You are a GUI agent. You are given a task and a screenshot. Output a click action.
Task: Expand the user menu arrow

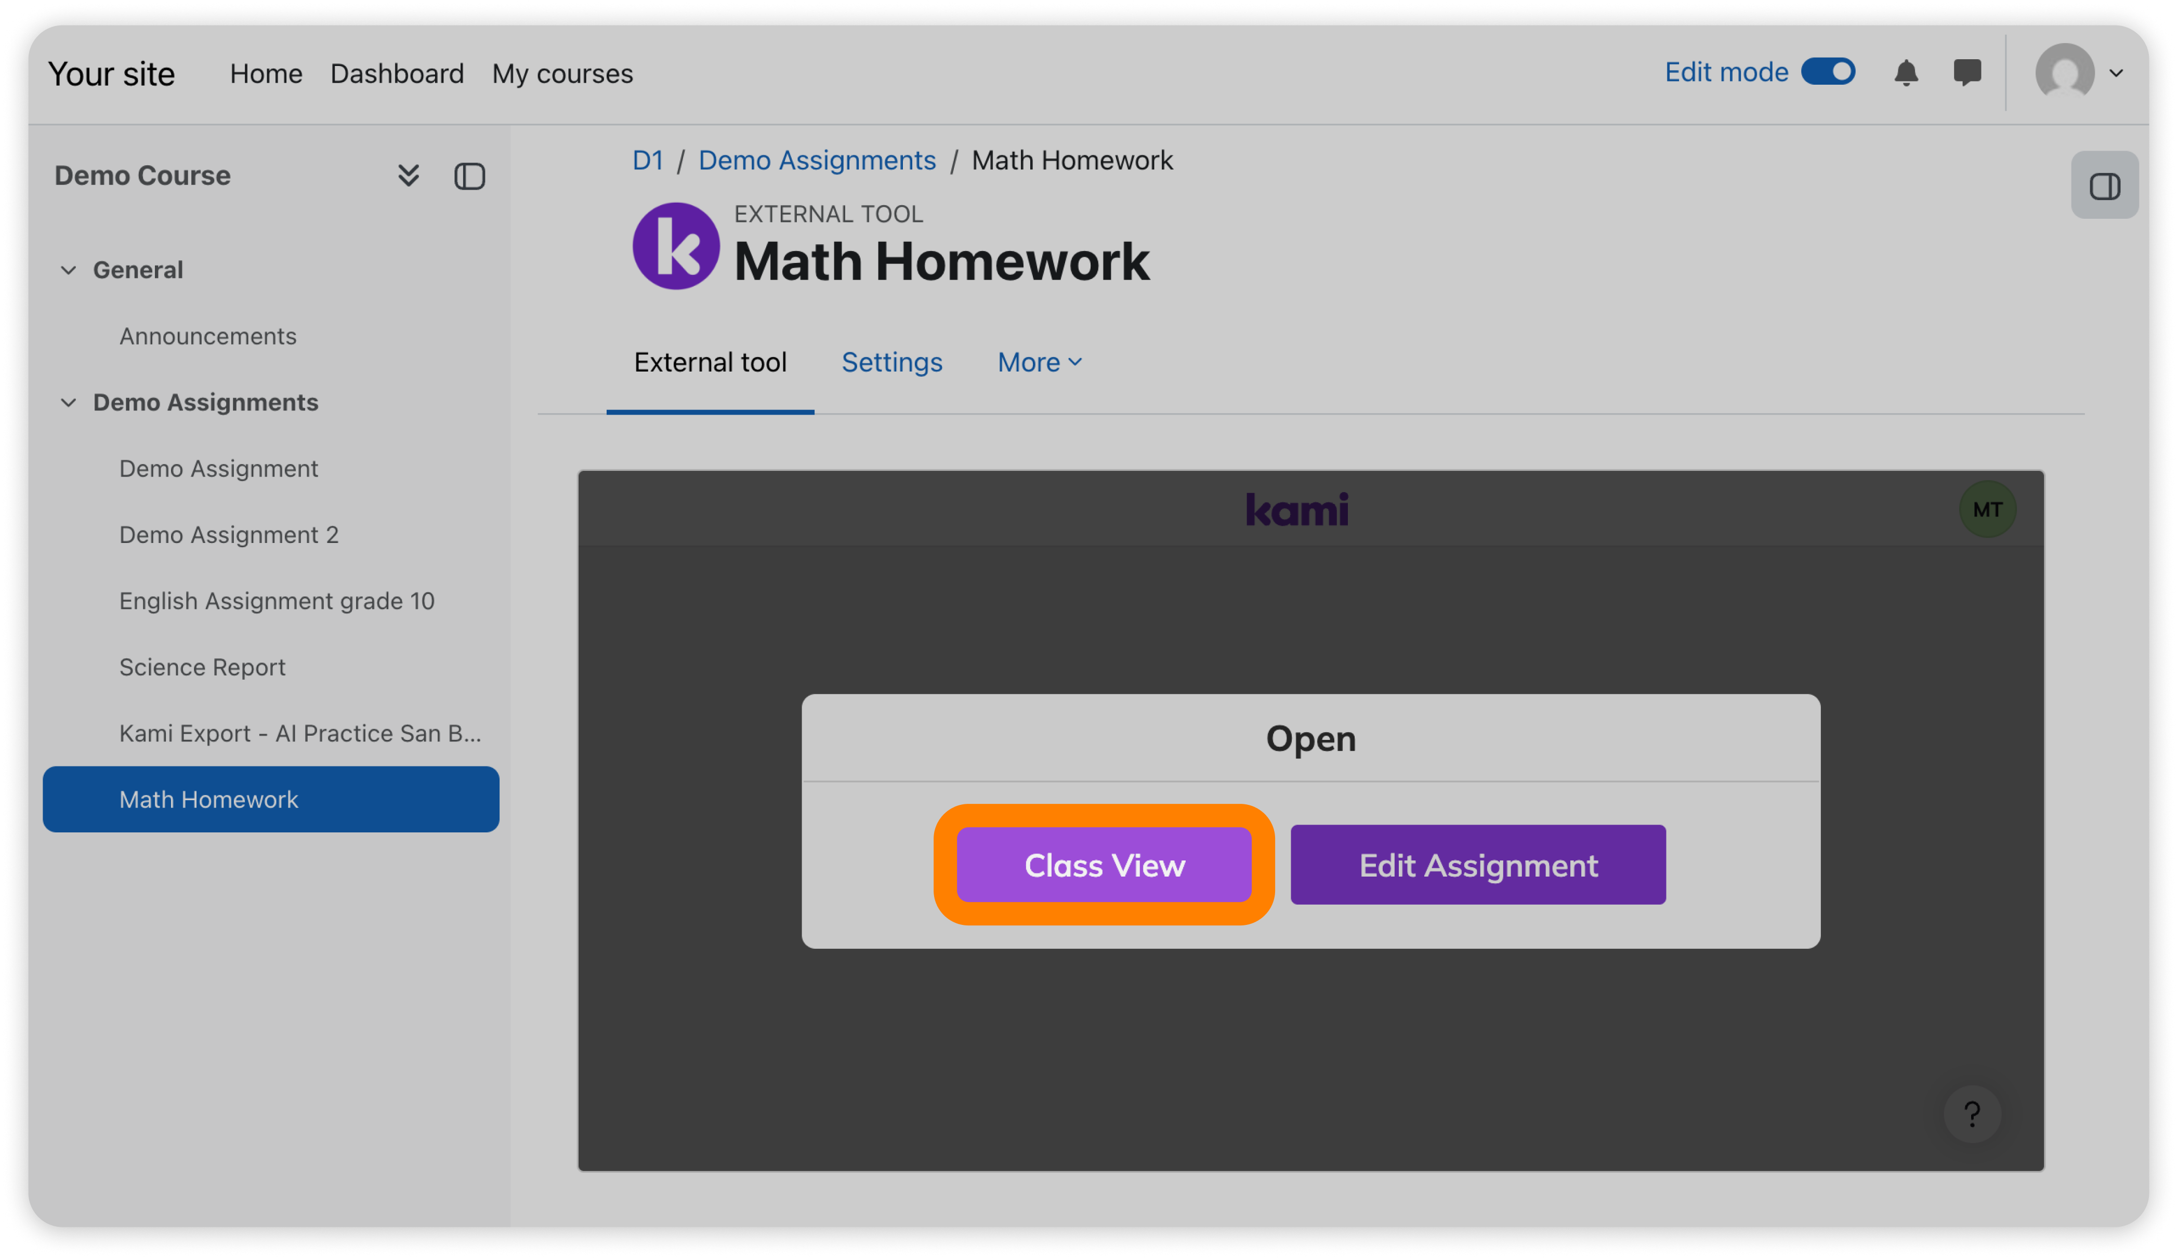2116,73
